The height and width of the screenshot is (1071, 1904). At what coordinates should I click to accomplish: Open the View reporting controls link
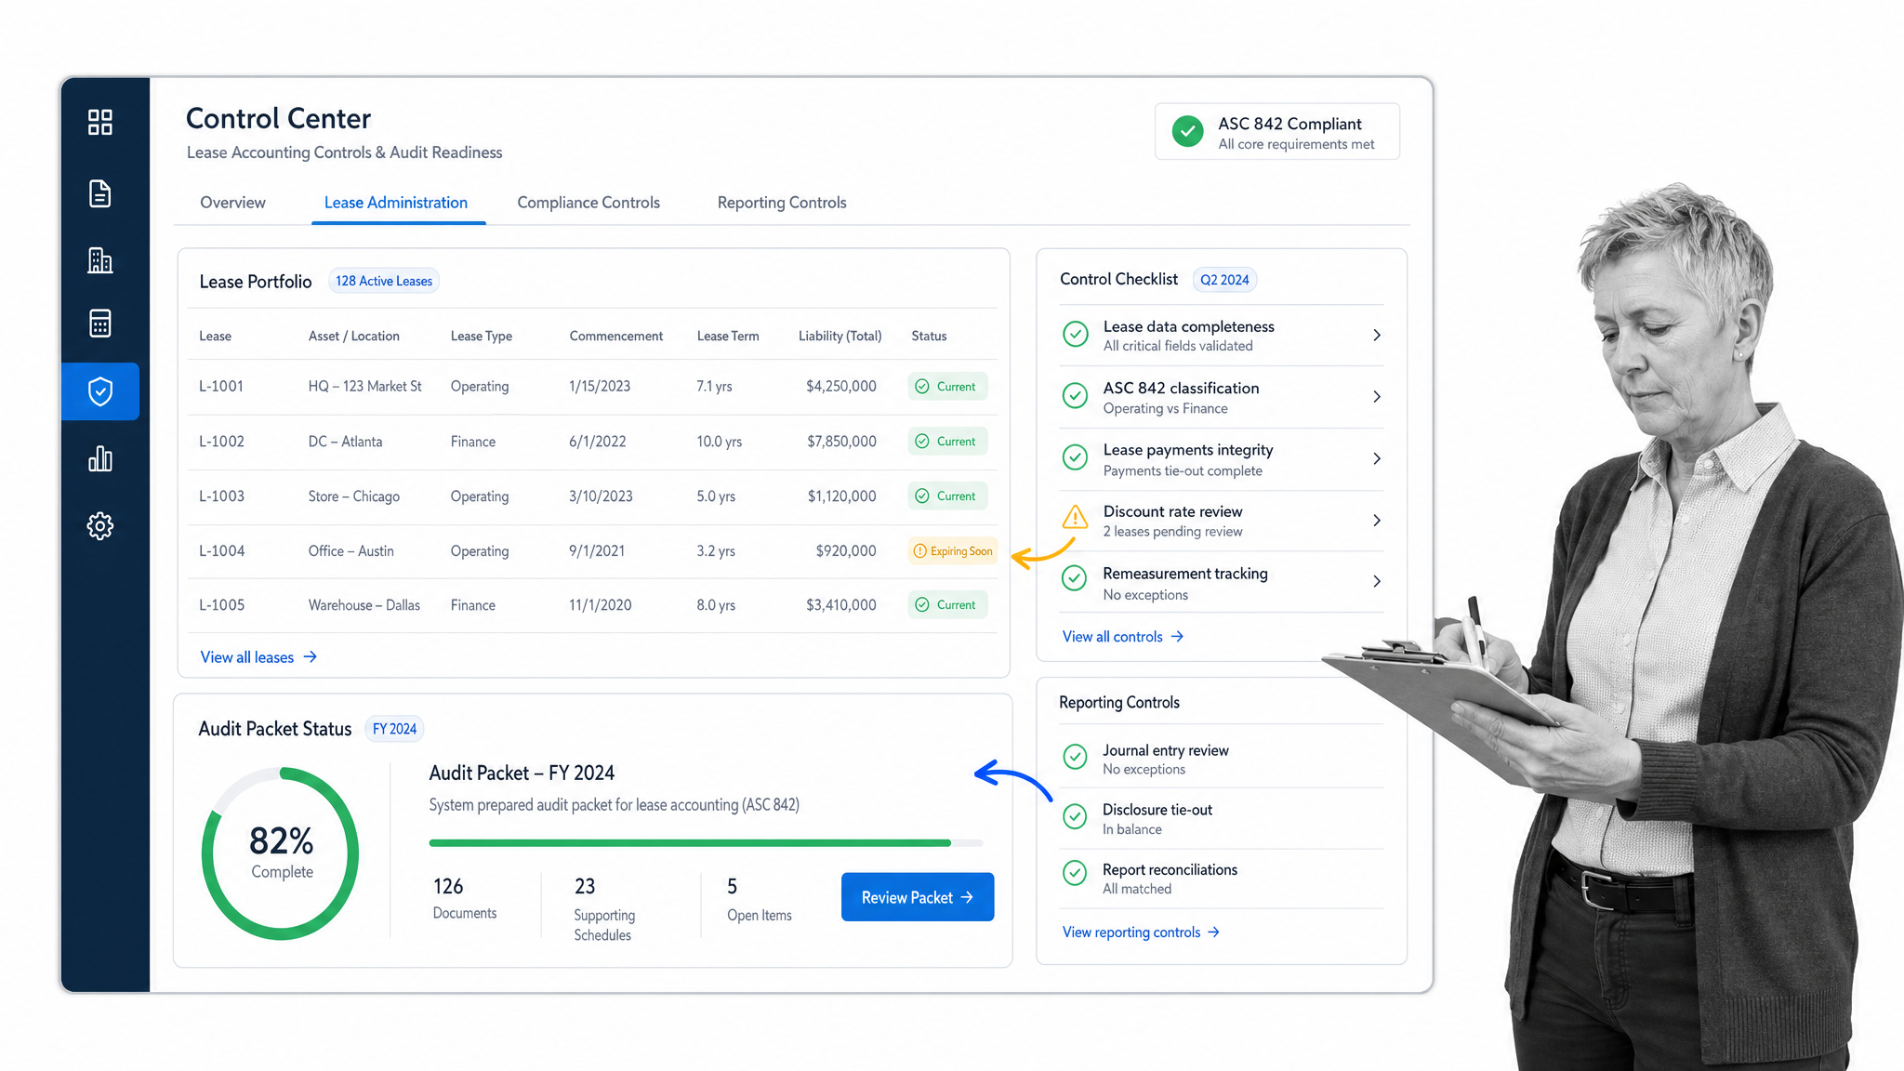(x=1141, y=932)
